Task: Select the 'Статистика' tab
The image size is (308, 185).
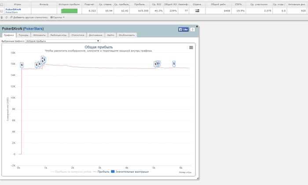Action: point(77,35)
